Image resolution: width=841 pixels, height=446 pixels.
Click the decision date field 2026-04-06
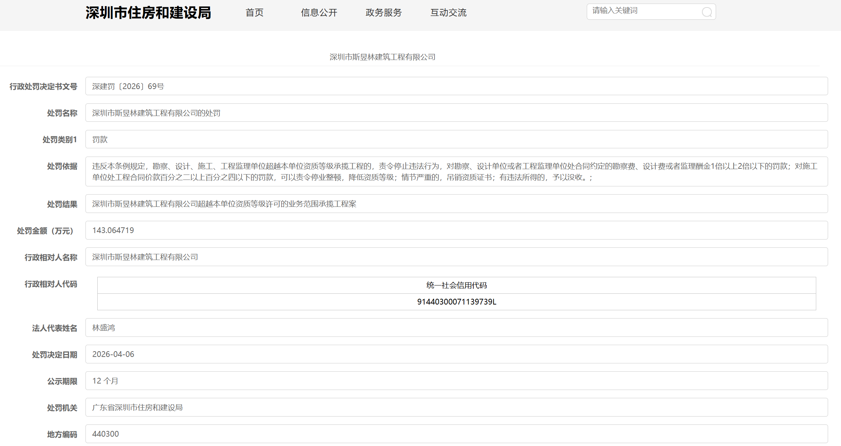click(x=456, y=354)
